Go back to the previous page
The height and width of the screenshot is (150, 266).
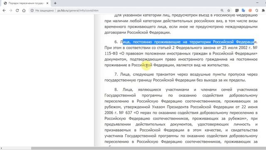point(4,10)
